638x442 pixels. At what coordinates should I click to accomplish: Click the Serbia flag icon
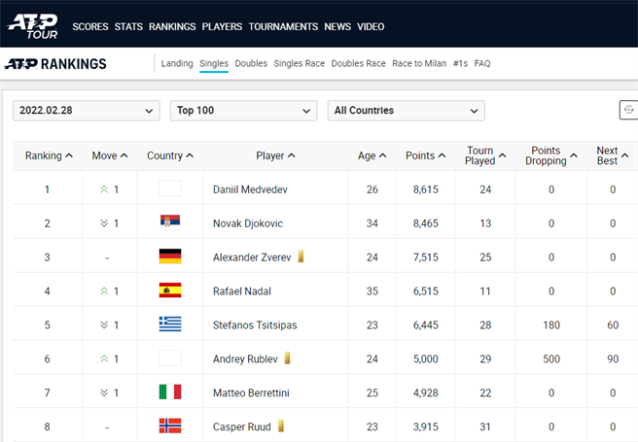coord(170,223)
